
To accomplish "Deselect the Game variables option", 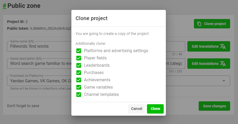I will click(79, 87).
